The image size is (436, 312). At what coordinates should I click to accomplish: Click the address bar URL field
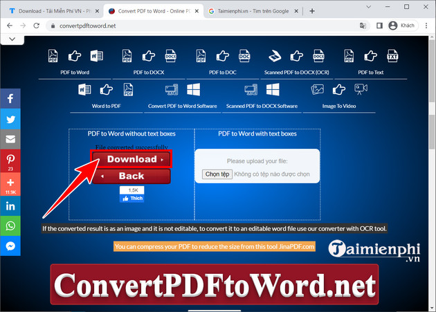click(207, 26)
